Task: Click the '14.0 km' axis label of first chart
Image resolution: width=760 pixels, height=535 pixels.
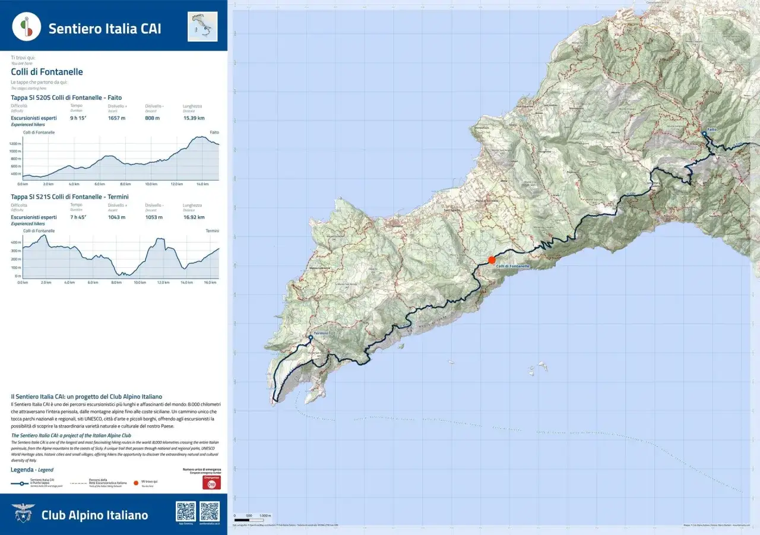Action: (x=202, y=184)
